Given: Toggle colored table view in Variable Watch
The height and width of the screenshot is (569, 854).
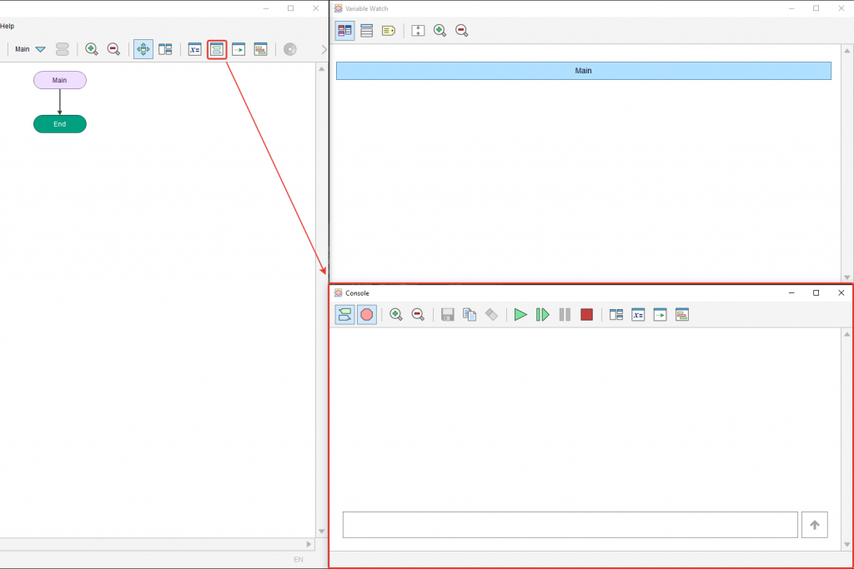Looking at the screenshot, I should pos(344,31).
